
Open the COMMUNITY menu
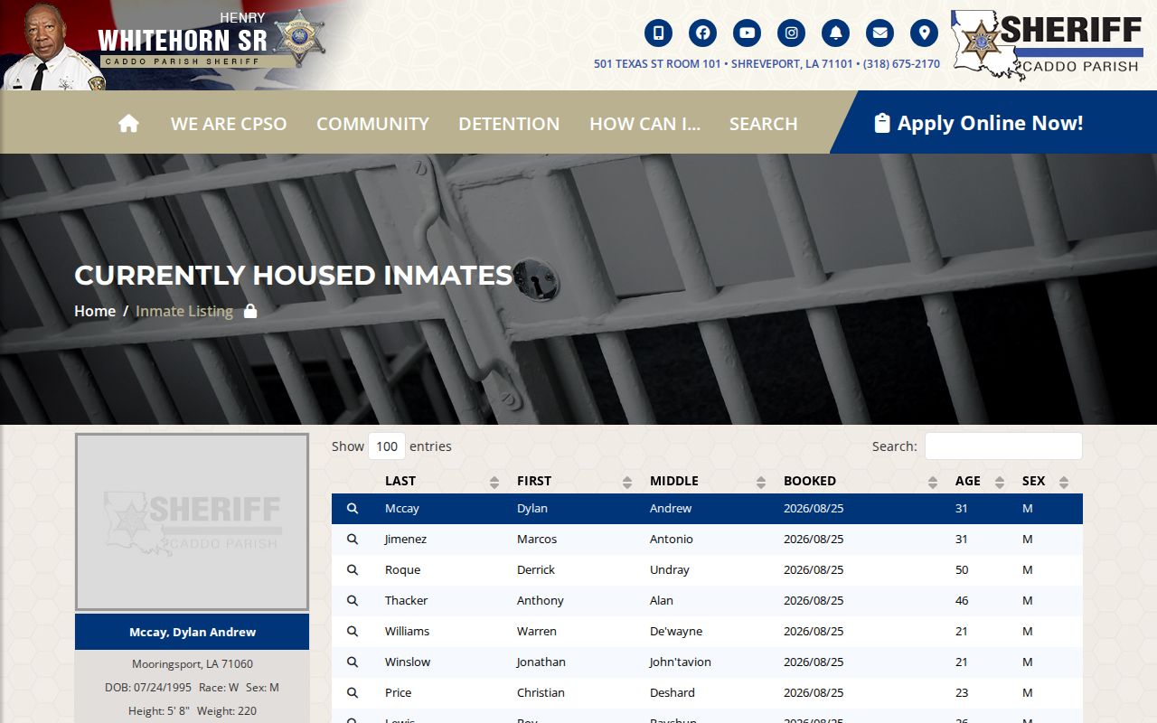(372, 124)
